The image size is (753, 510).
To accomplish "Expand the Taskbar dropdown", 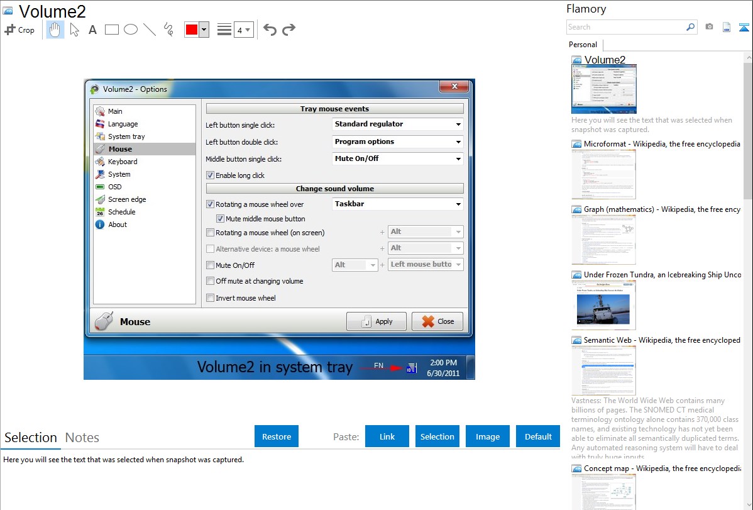I will click(x=398, y=204).
